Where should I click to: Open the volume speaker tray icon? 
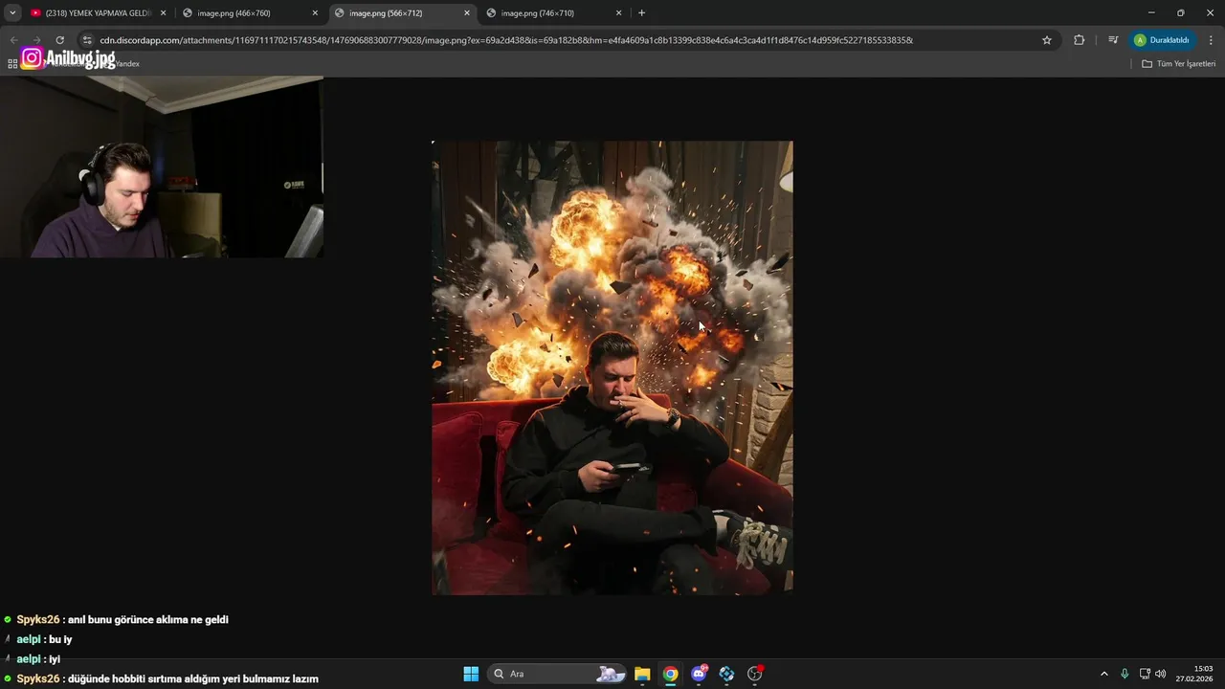click(x=1161, y=674)
